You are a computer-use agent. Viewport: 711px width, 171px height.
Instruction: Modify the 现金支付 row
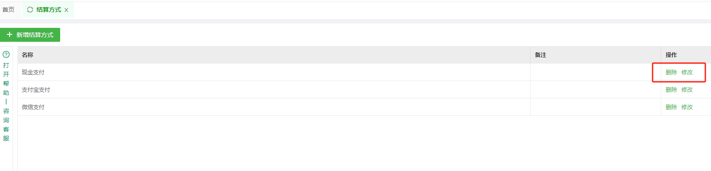tap(687, 72)
